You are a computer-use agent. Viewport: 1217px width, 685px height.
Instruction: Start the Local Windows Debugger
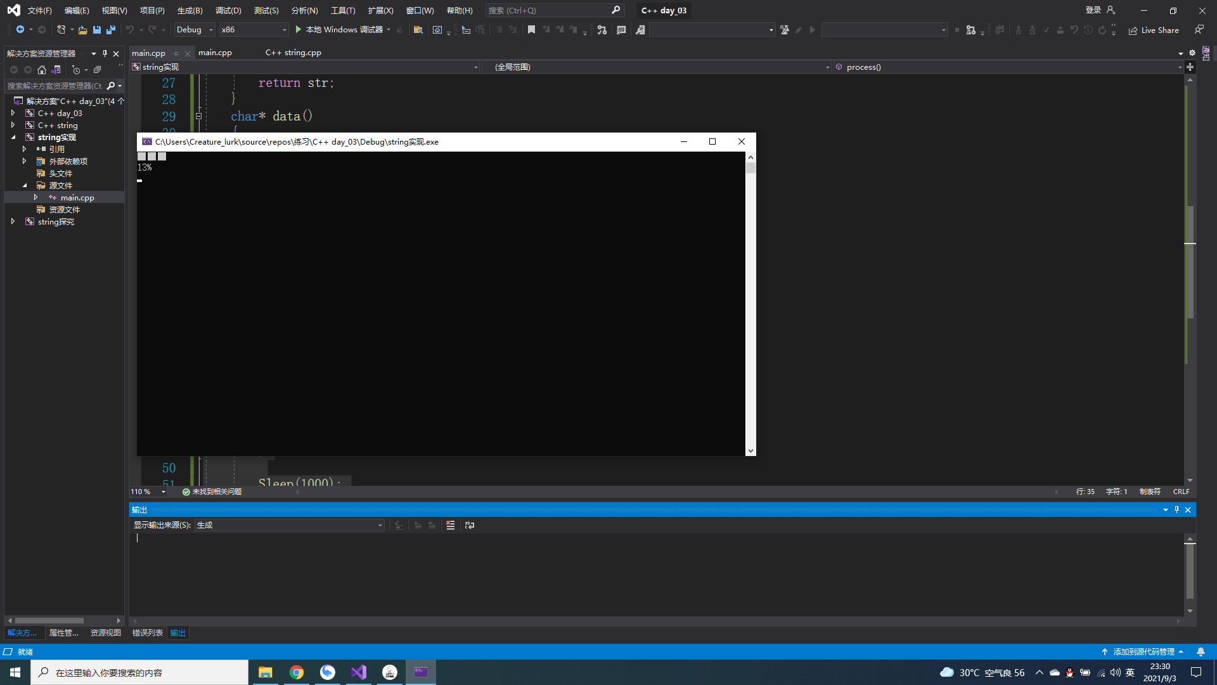[338, 30]
